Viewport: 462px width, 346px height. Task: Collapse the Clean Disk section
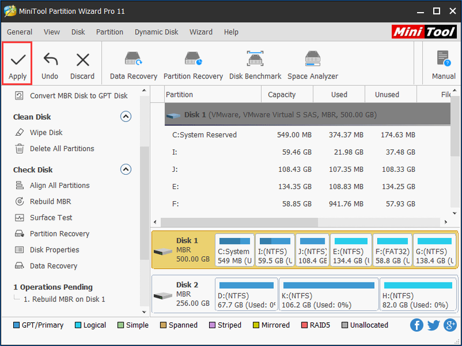pos(126,116)
